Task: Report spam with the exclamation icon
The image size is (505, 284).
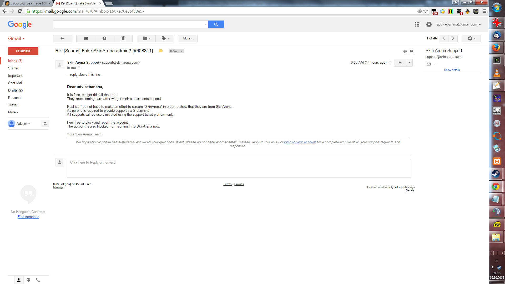Action: 104,38
